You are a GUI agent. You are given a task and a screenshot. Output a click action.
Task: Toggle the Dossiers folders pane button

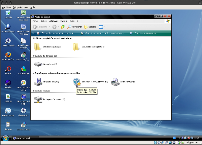pyautogui.click(x=90, y=27)
